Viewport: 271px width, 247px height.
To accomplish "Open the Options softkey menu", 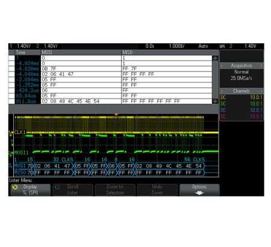I will pos(199,190).
